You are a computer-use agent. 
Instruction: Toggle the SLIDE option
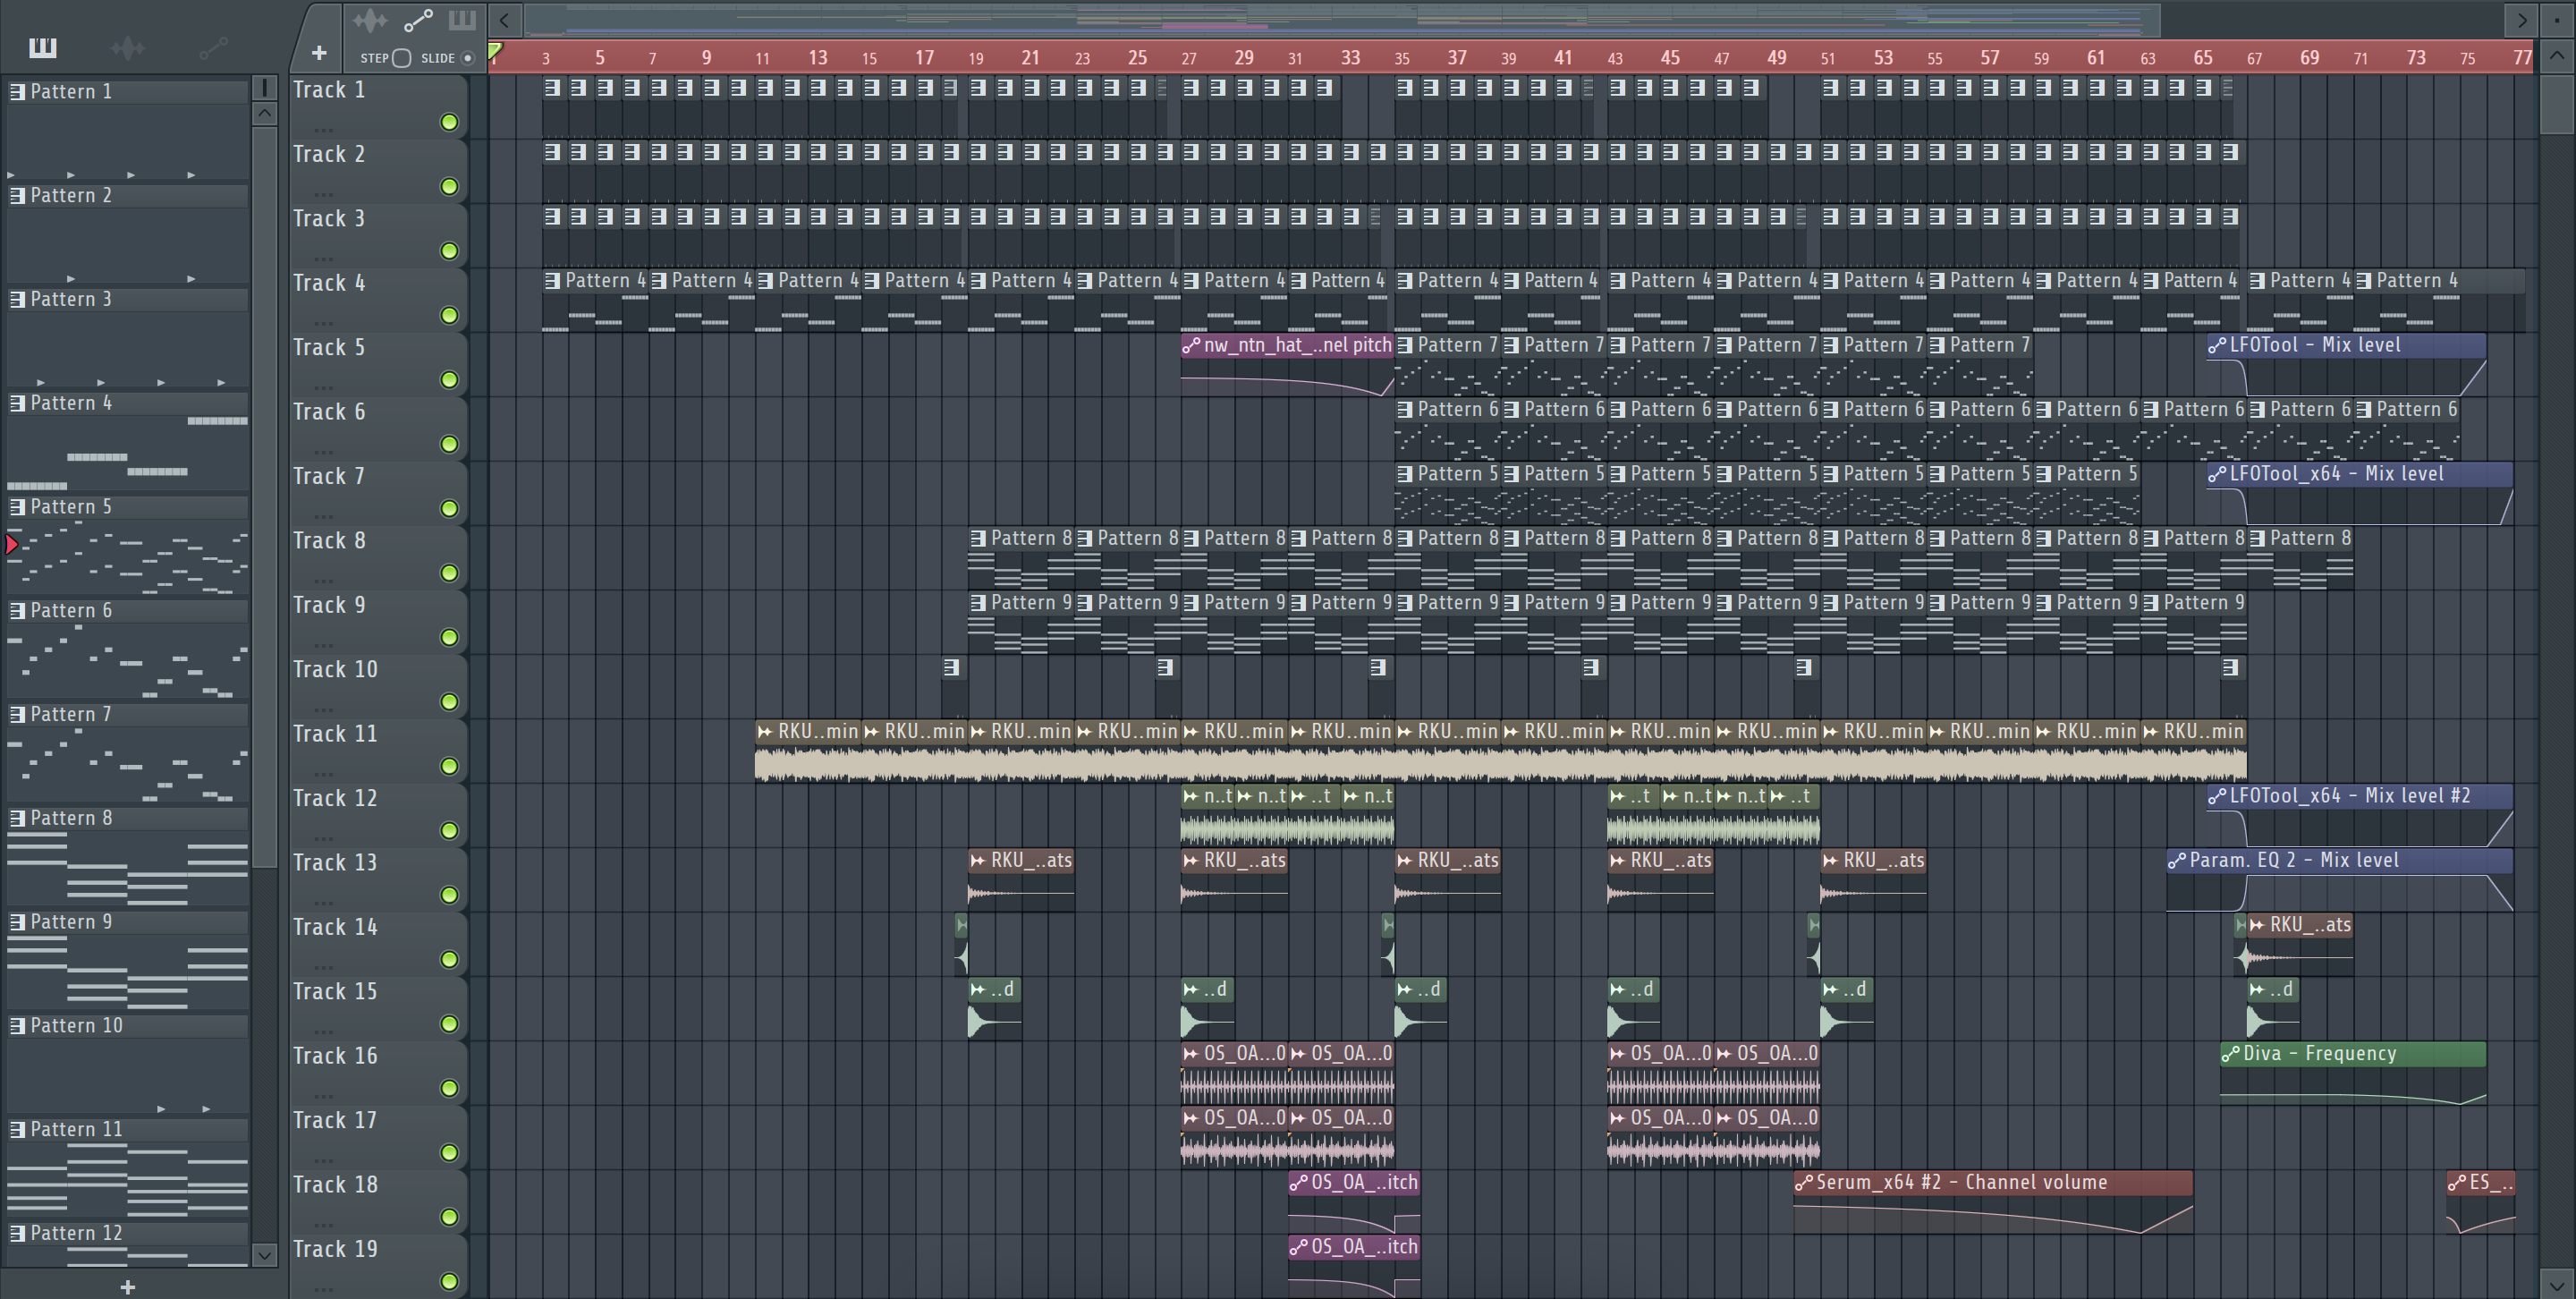(x=467, y=58)
